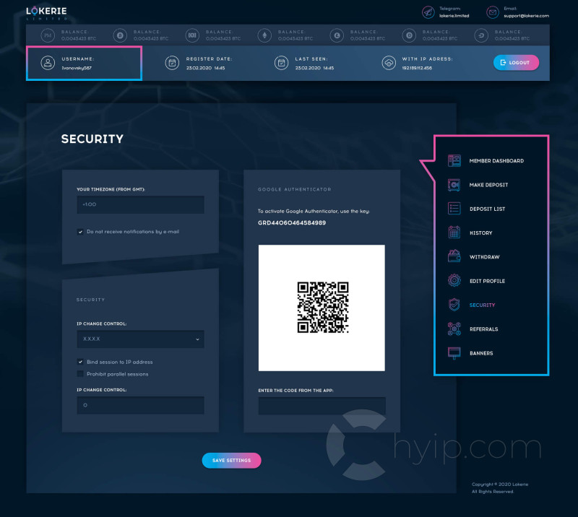Click the Save Settings button
The width and height of the screenshot is (578, 517).
tap(231, 460)
